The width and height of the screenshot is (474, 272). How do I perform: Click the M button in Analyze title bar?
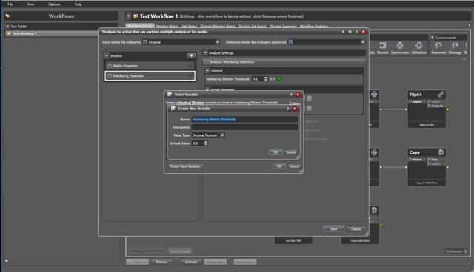350,32
